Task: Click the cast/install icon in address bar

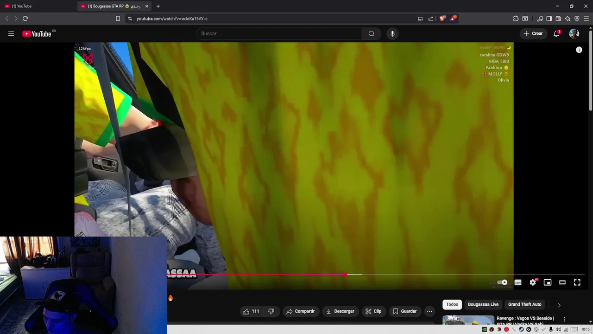Action: 420,19
